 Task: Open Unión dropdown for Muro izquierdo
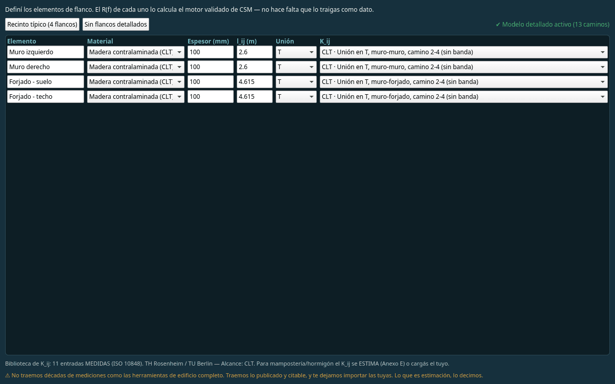tap(296, 52)
